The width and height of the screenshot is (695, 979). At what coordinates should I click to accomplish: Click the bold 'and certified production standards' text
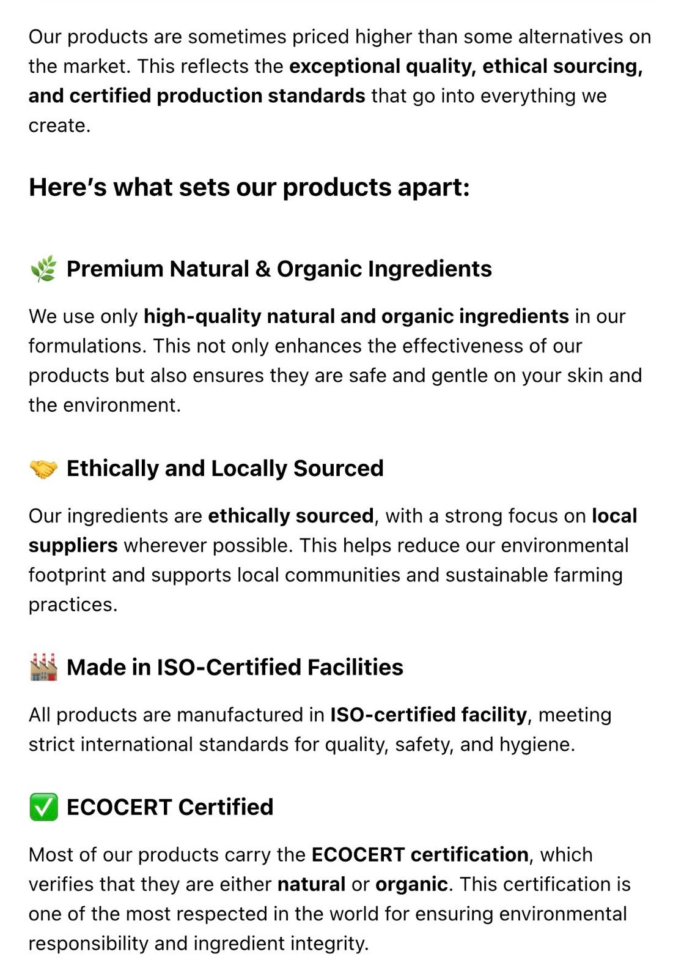(x=197, y=96)
